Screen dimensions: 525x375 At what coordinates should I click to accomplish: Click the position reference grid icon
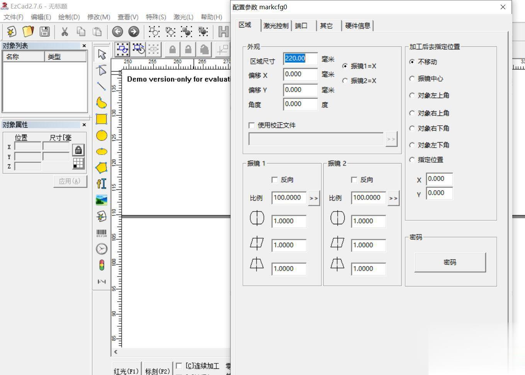coord(78,163)
